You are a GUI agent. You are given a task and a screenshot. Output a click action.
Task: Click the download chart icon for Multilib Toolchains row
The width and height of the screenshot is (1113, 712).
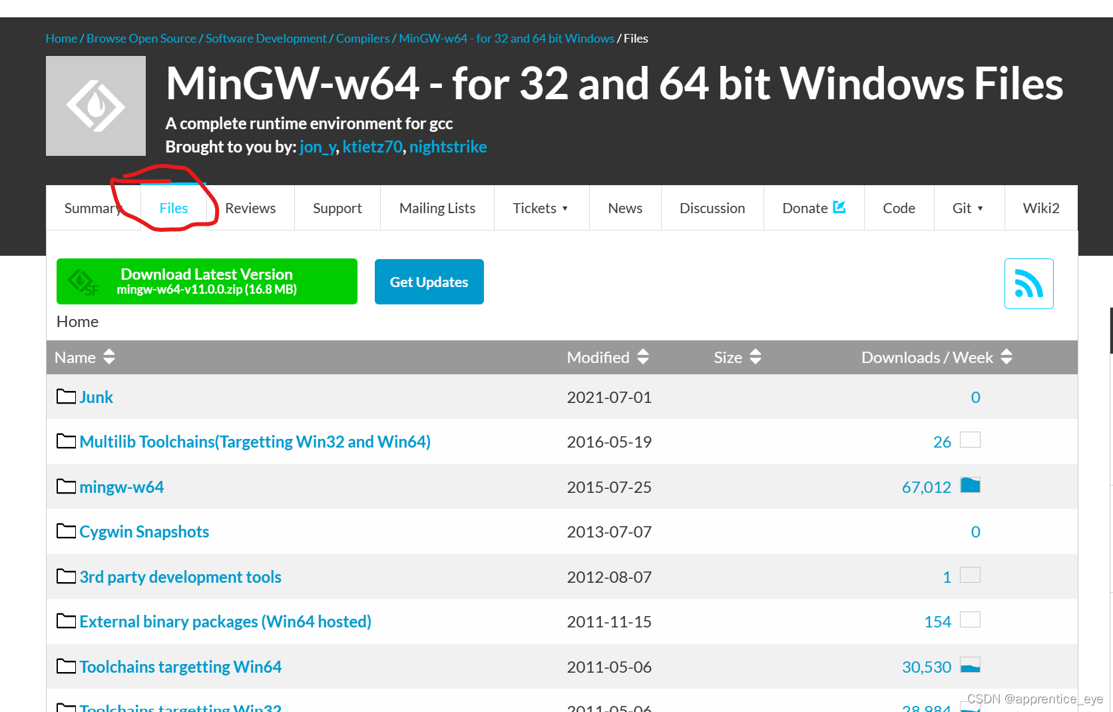point(971,440)
